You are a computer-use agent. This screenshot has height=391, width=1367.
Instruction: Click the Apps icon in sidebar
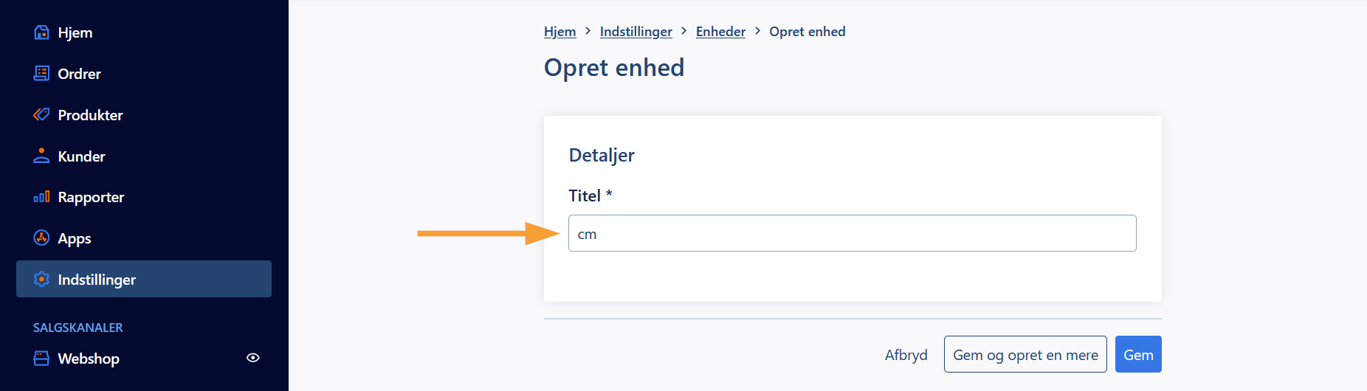(x=41, y=238)
